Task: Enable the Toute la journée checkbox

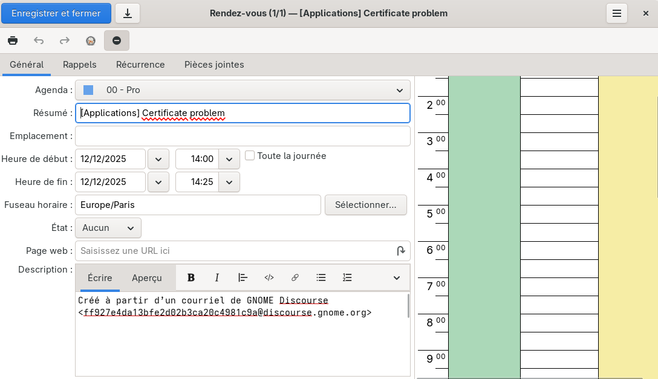Action: [x=250, y=156]
